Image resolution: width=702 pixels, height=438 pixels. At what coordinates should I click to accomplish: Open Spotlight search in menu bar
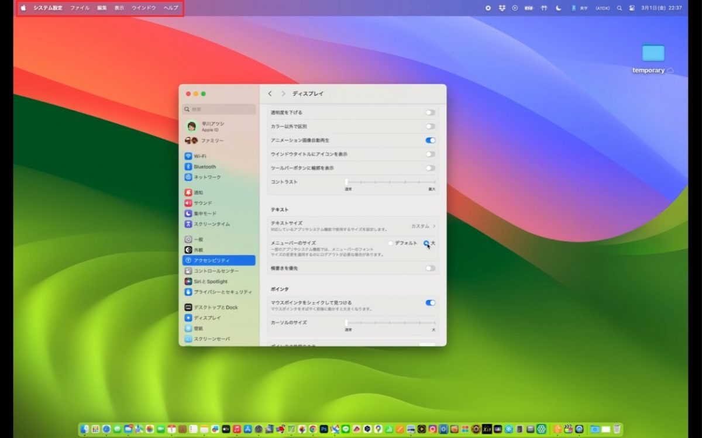[x=620, y=8]
